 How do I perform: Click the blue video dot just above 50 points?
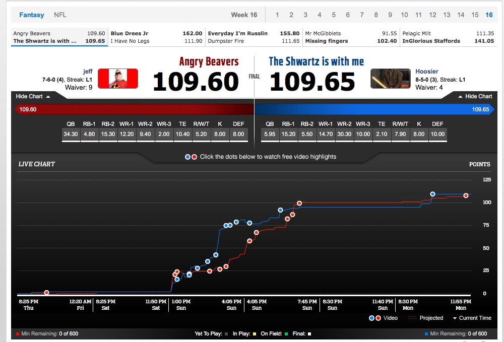[216, 255]
